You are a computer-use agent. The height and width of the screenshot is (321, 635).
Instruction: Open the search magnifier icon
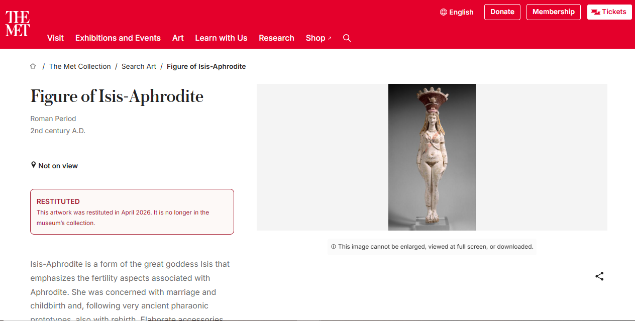[347, 38]
